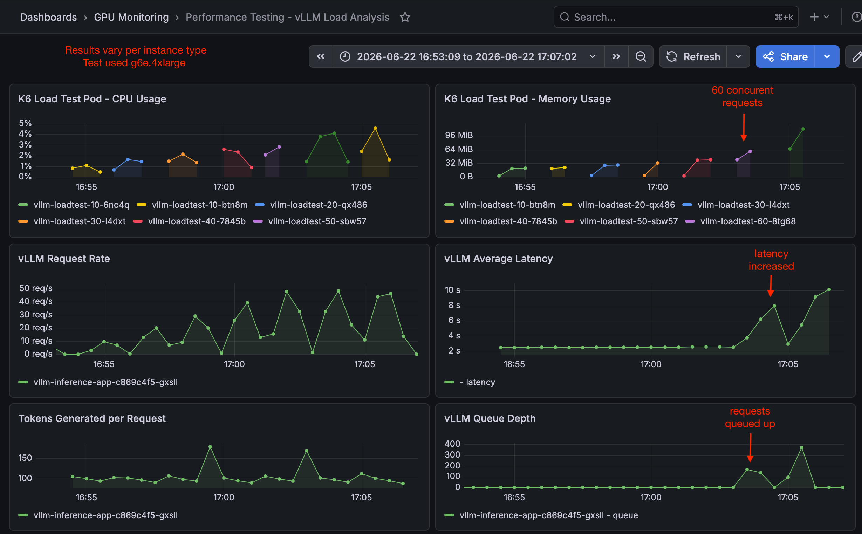Open GPU Monitoring breadcrumb folder
The height and width of the screenshot is (534, 862).
[131, 17]
